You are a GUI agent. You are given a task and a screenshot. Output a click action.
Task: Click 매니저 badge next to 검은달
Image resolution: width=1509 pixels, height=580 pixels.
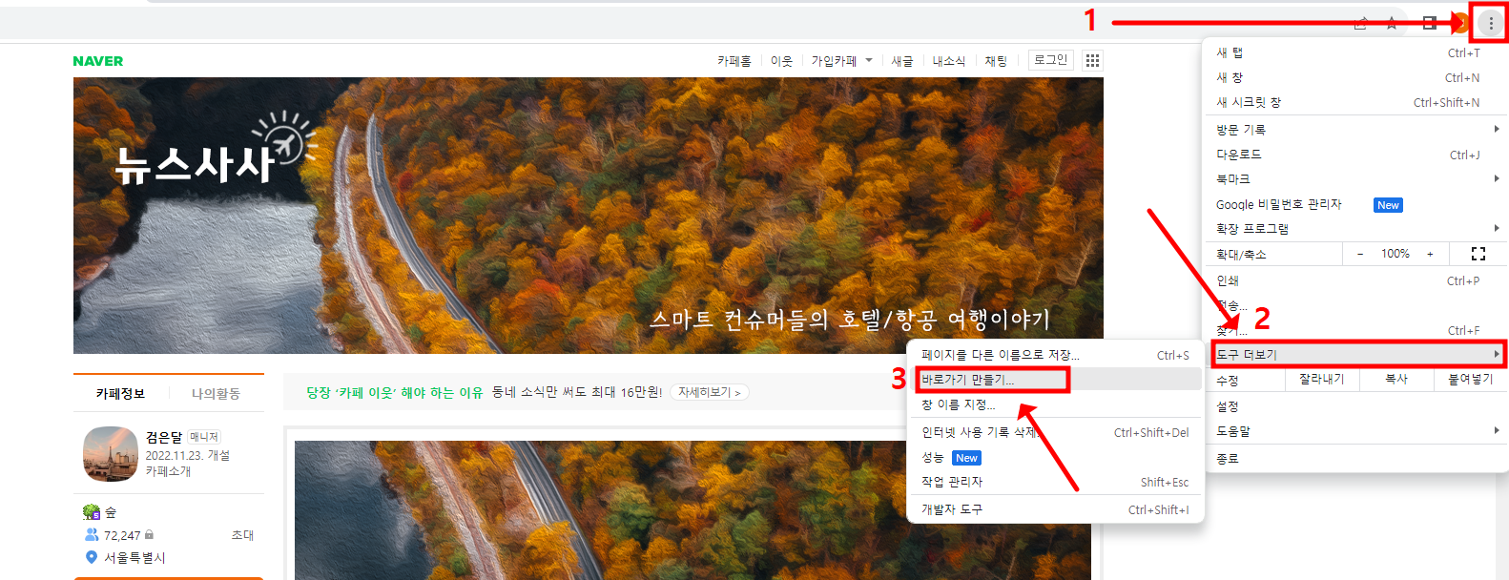tap(204, 437)
